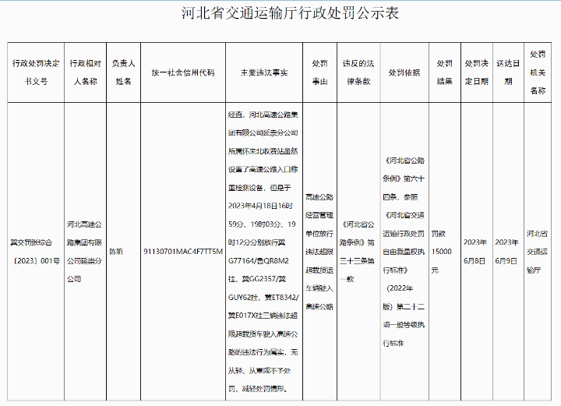The height and width of the screenshot is (406, 561).
Task: Click the 负责人姓名 column header
Action: pyautogui.click(x=123, y=72)
